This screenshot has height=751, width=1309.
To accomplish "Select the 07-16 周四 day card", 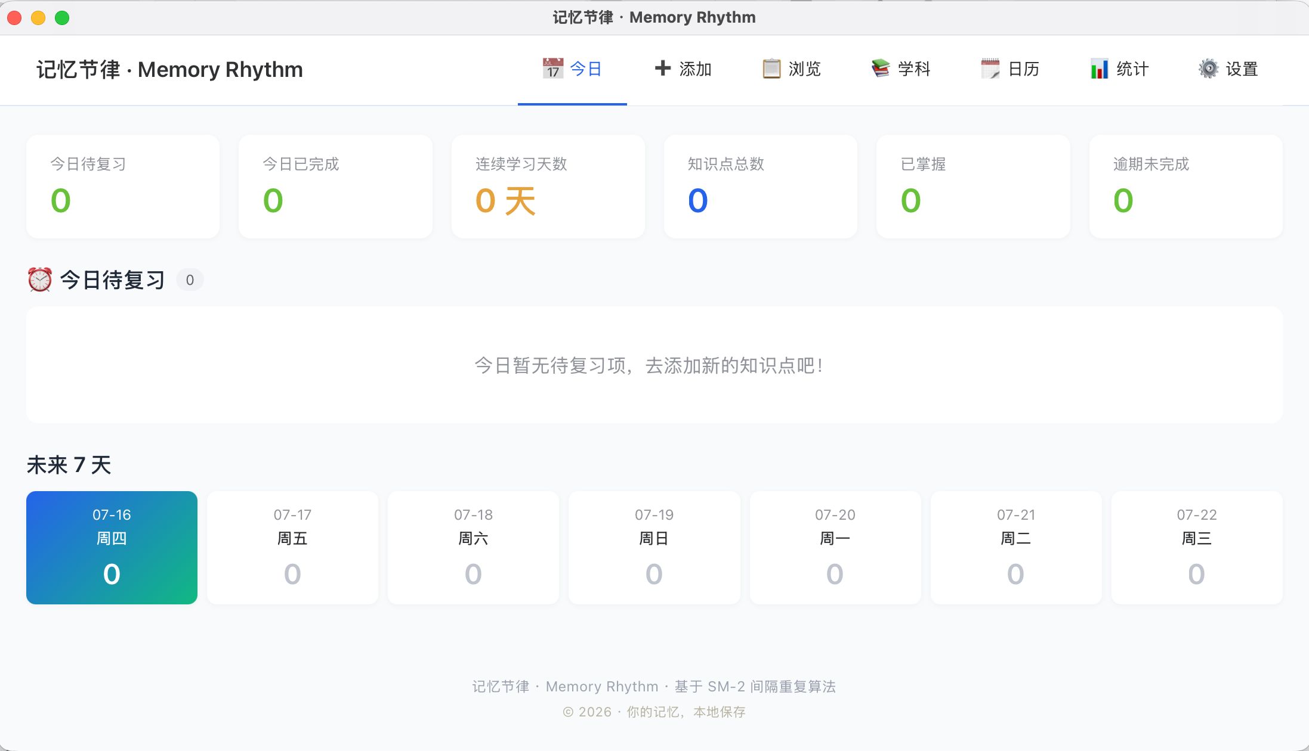I will click(112, 548).
